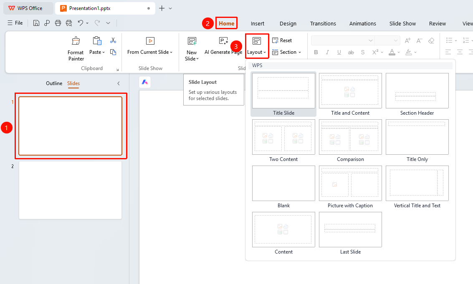This screenshot has width=473, height=284.
Task: Click the WPS AI icon above the slide
Action: pos(145,82)
